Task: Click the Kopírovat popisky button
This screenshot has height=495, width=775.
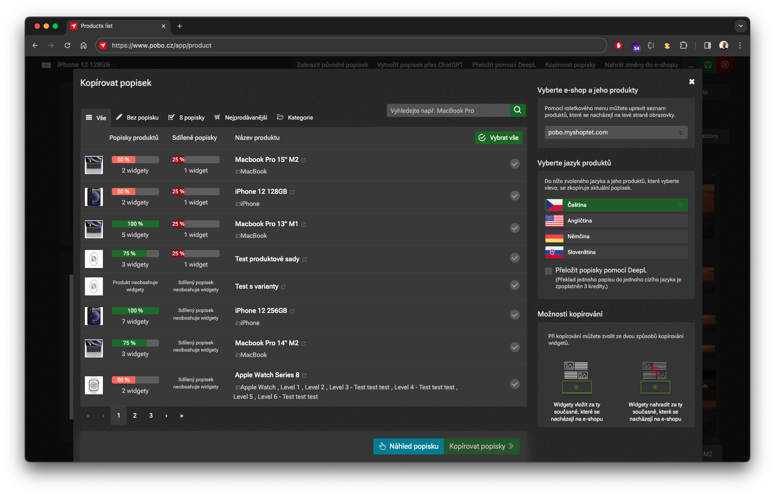Action: [x=482, y=446]
